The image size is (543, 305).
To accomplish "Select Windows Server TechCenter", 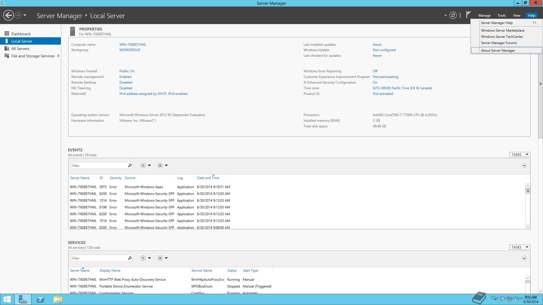I will 506,37.
